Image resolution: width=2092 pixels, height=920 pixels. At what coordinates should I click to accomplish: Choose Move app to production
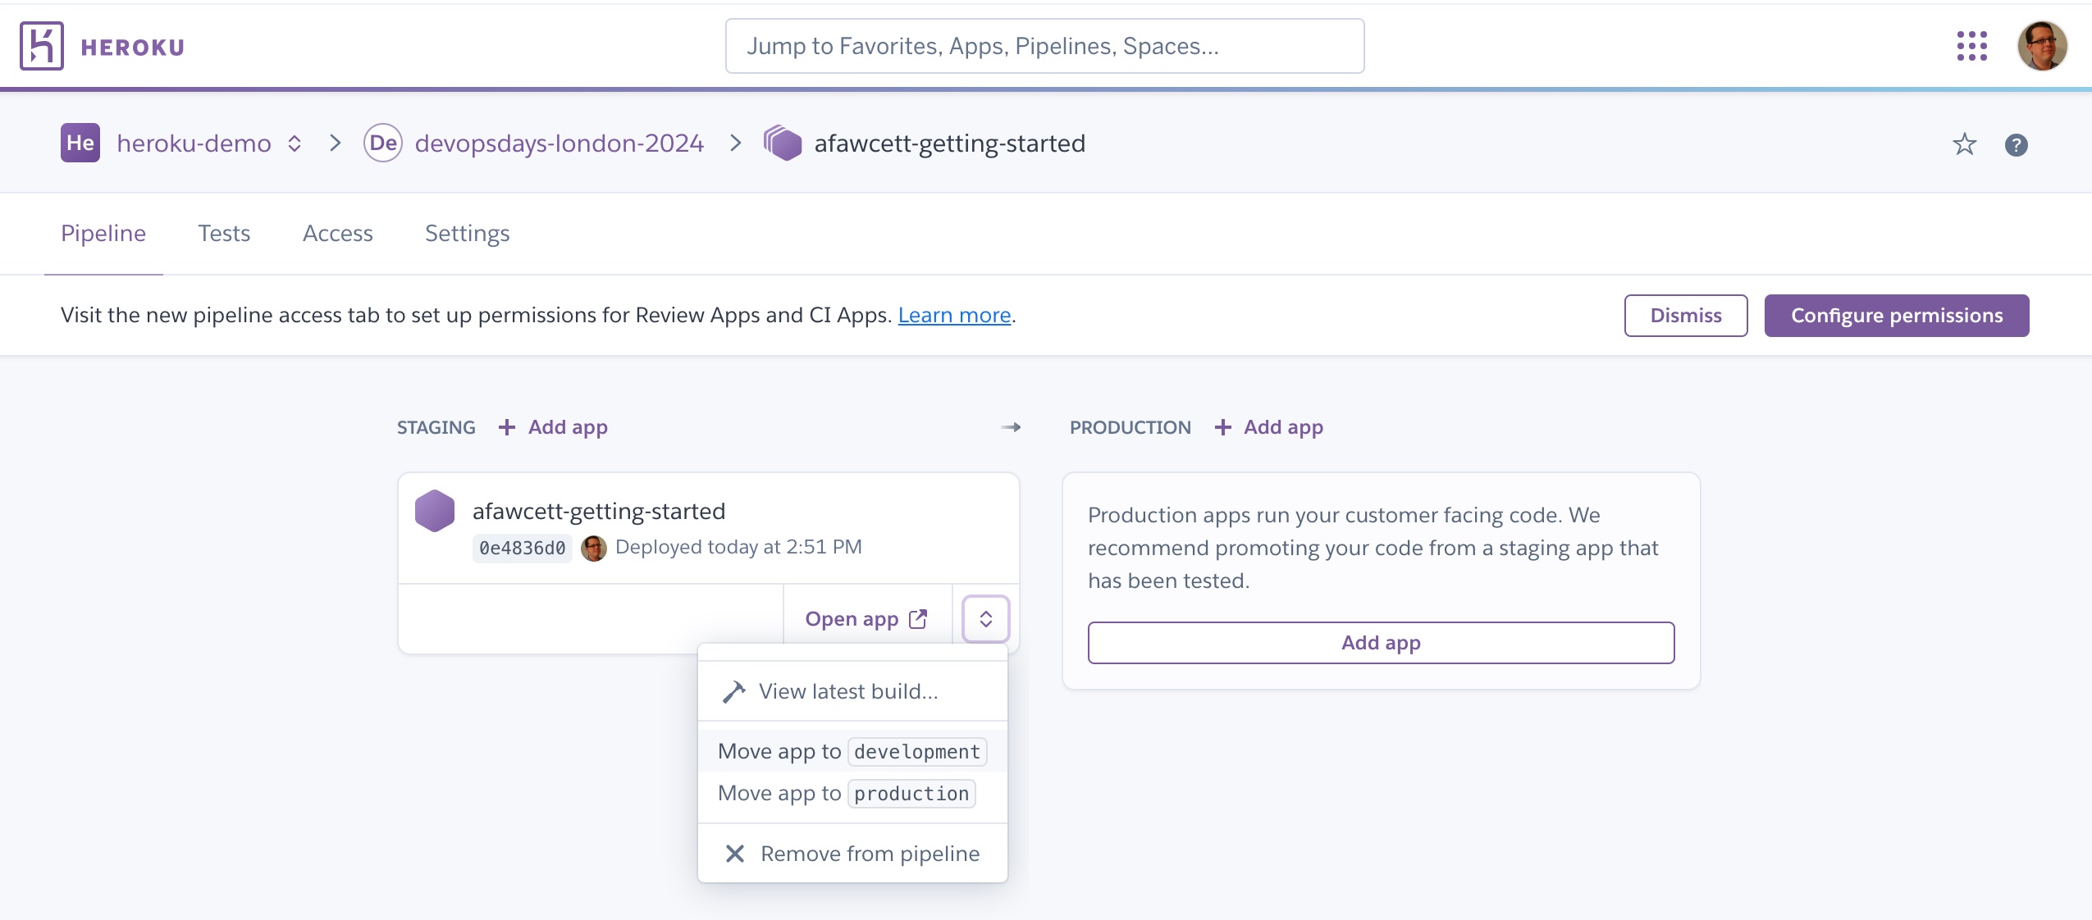pos(852,793)
